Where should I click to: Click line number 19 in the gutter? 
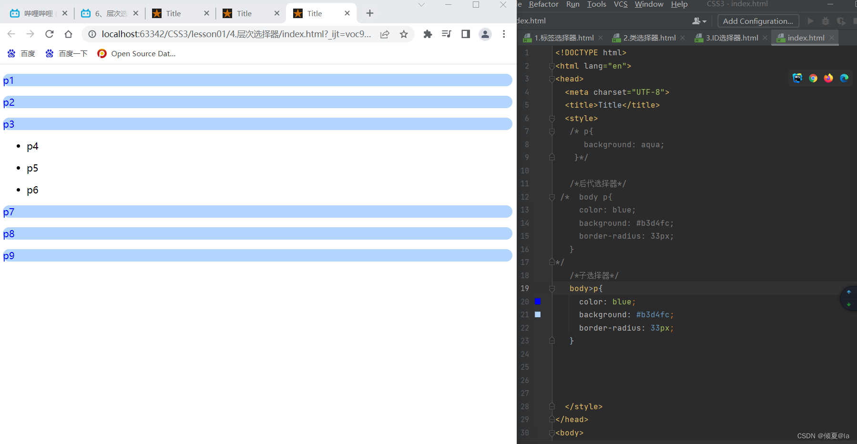tap(524, 288)
